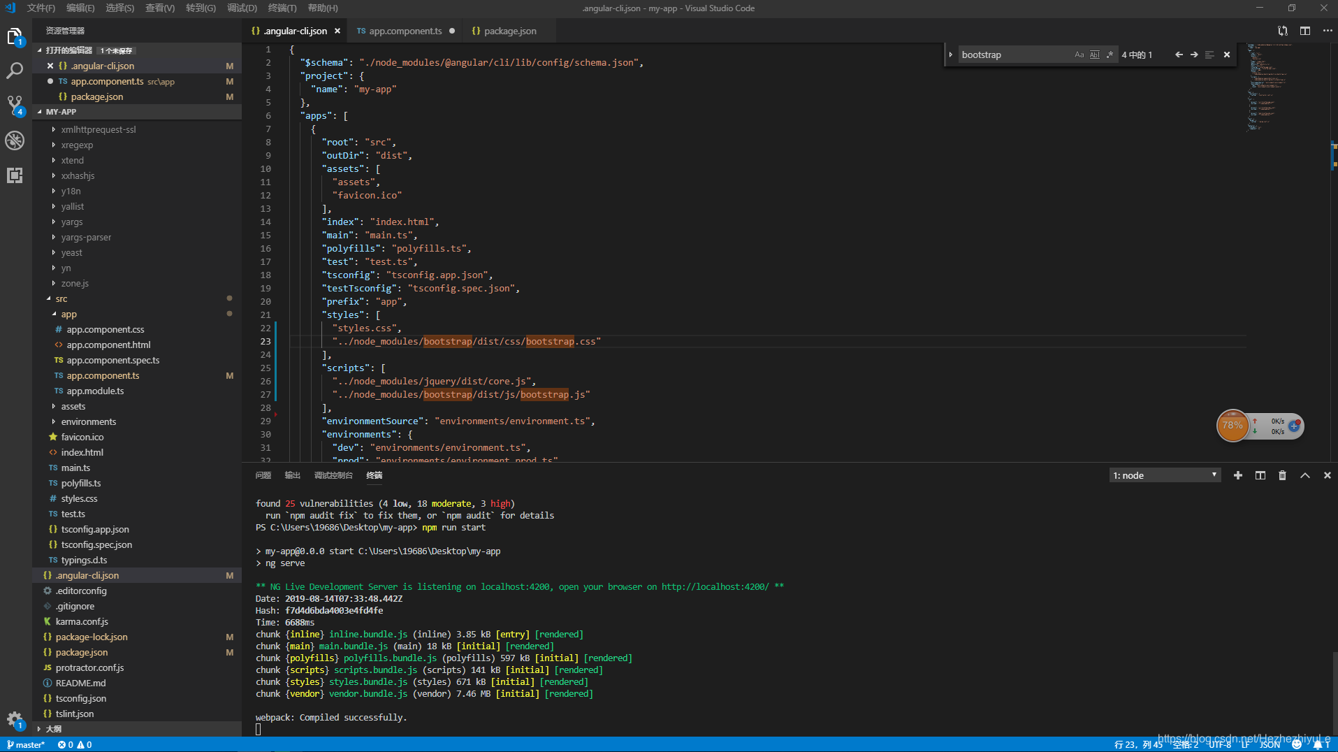Change the UTF-8 encoding in status bar
1338x752 pixels.
[1220, 745]
